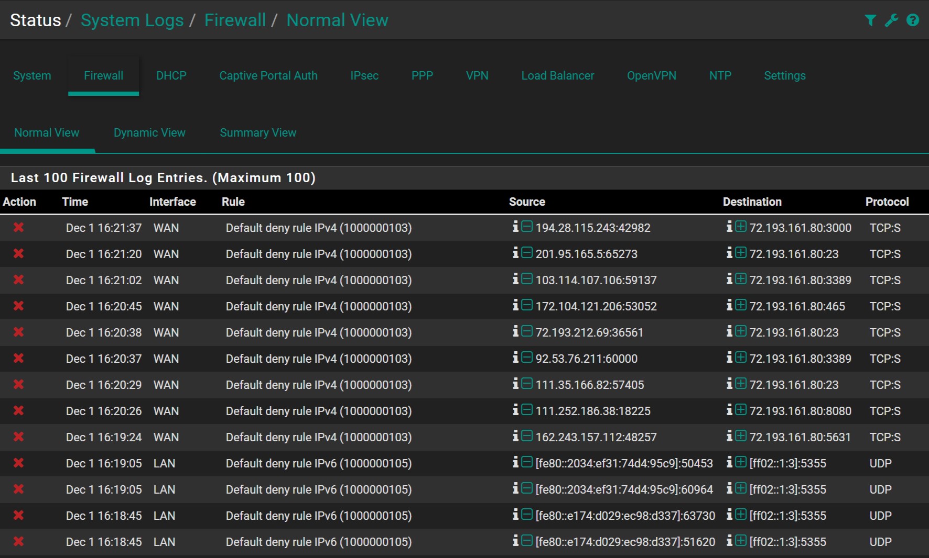The width and height of the screenshot is (929, 558).
Task: Show info for source 194.28.115.243
Action: 516,227
